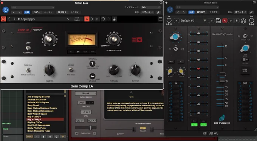257x141 pixels.
Task: Click 比較 button in KIT BB A5 window
Action: [x=192, y=12]
